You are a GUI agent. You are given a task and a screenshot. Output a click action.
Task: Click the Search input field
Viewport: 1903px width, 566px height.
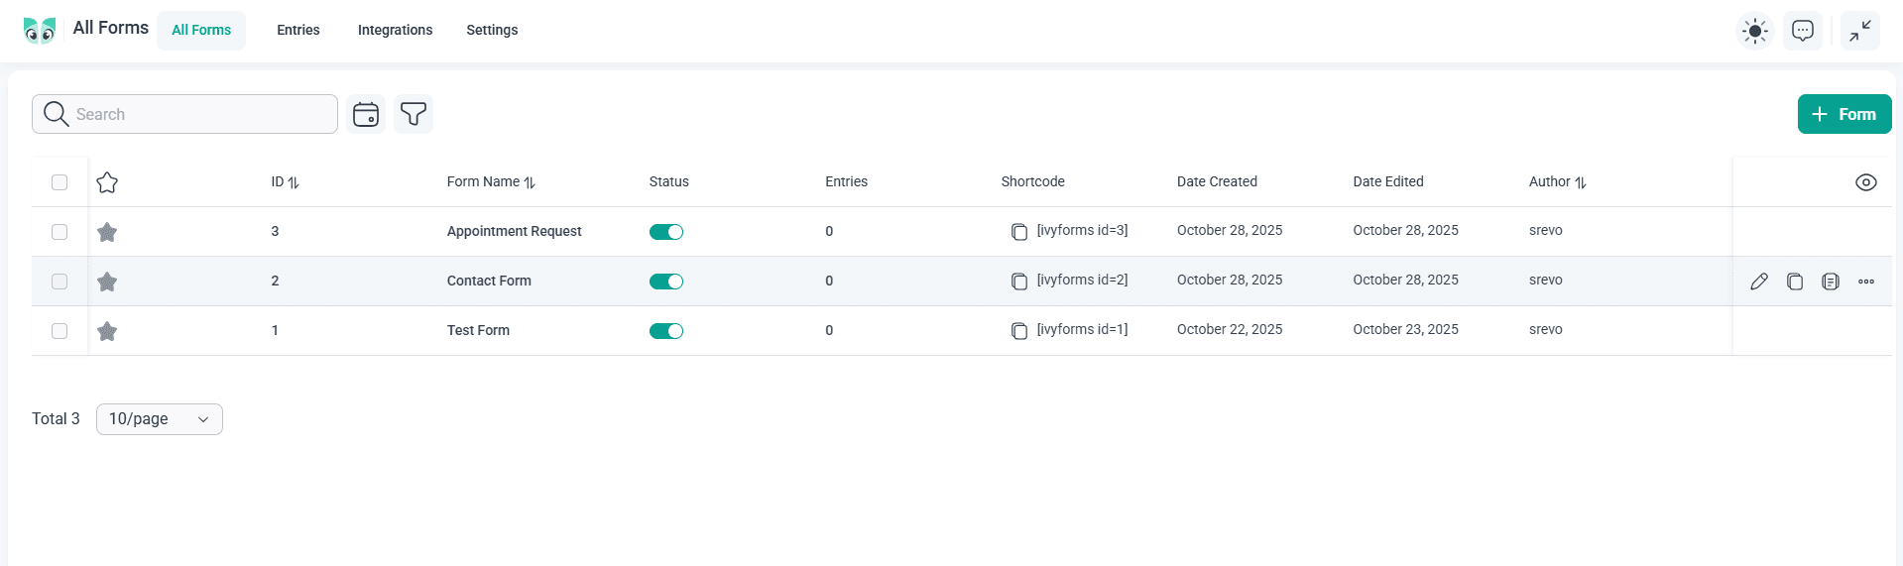pos(198,114)
